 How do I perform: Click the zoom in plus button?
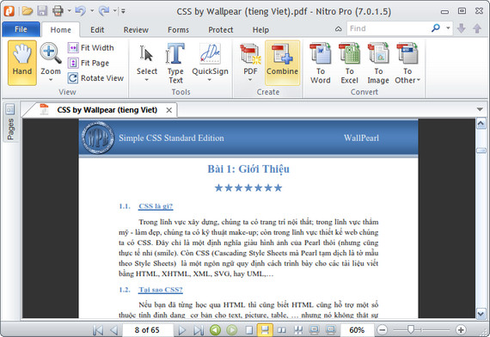point(461,330)
